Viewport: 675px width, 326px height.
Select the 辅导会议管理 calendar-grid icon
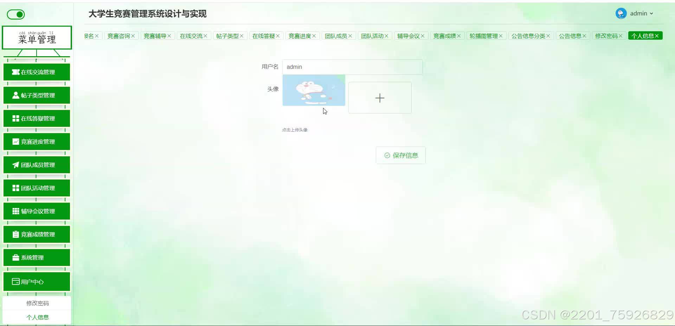click(x=15, y=211)
